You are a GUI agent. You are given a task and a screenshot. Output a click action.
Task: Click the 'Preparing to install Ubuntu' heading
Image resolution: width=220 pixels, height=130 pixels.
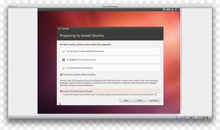(82, 36)
